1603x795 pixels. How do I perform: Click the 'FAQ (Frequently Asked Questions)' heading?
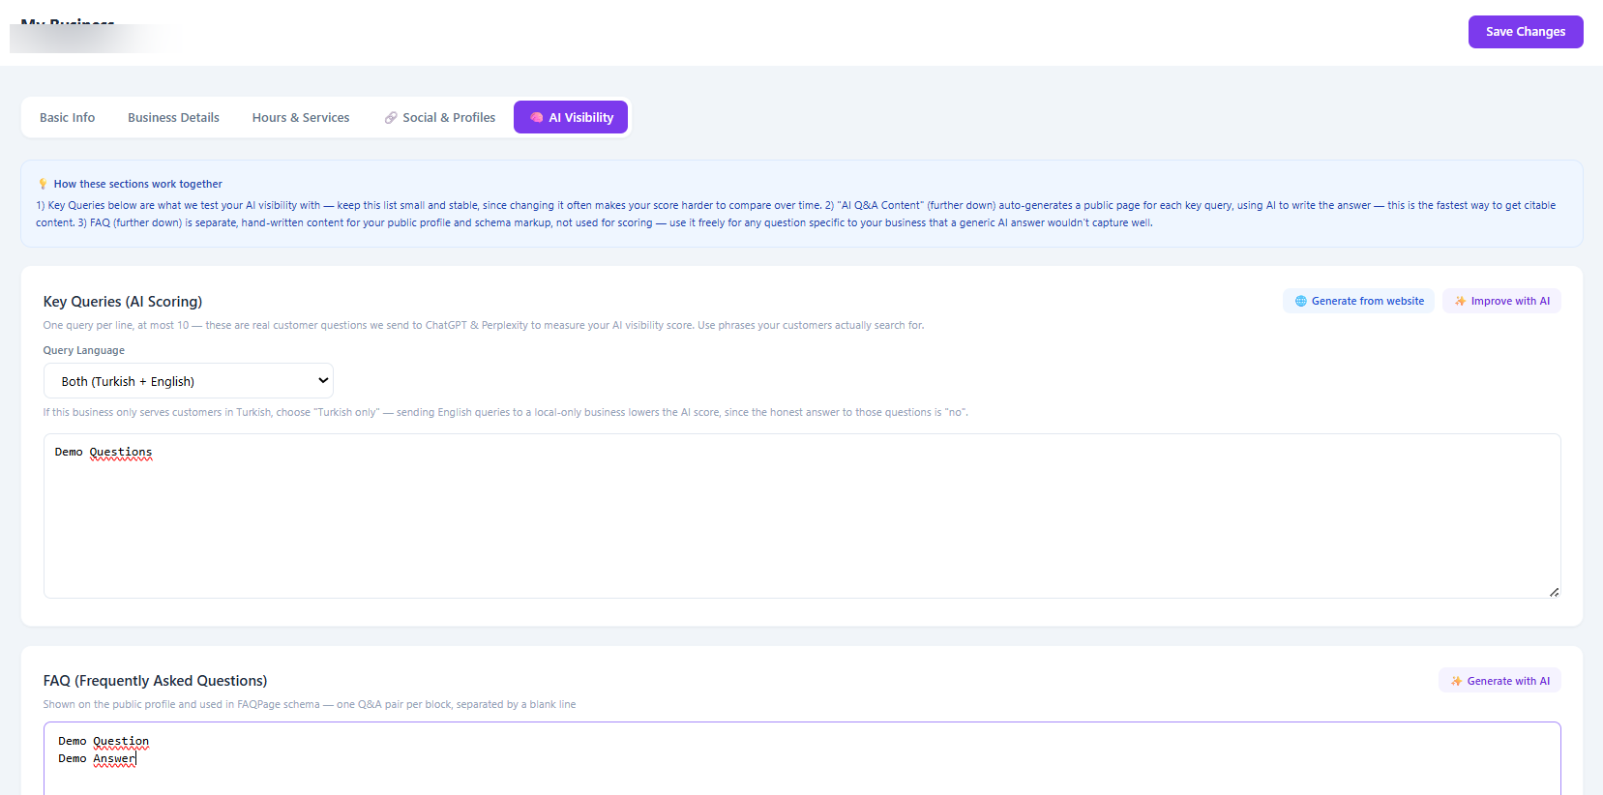[156, 681]
